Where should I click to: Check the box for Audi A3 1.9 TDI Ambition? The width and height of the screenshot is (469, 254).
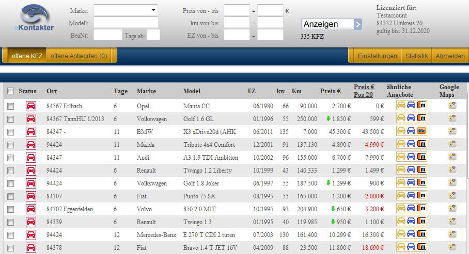pos(10,158)
